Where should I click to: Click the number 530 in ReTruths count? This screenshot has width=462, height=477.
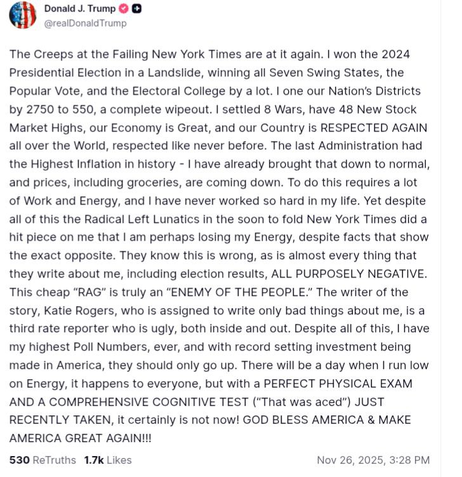click(20, 460)
